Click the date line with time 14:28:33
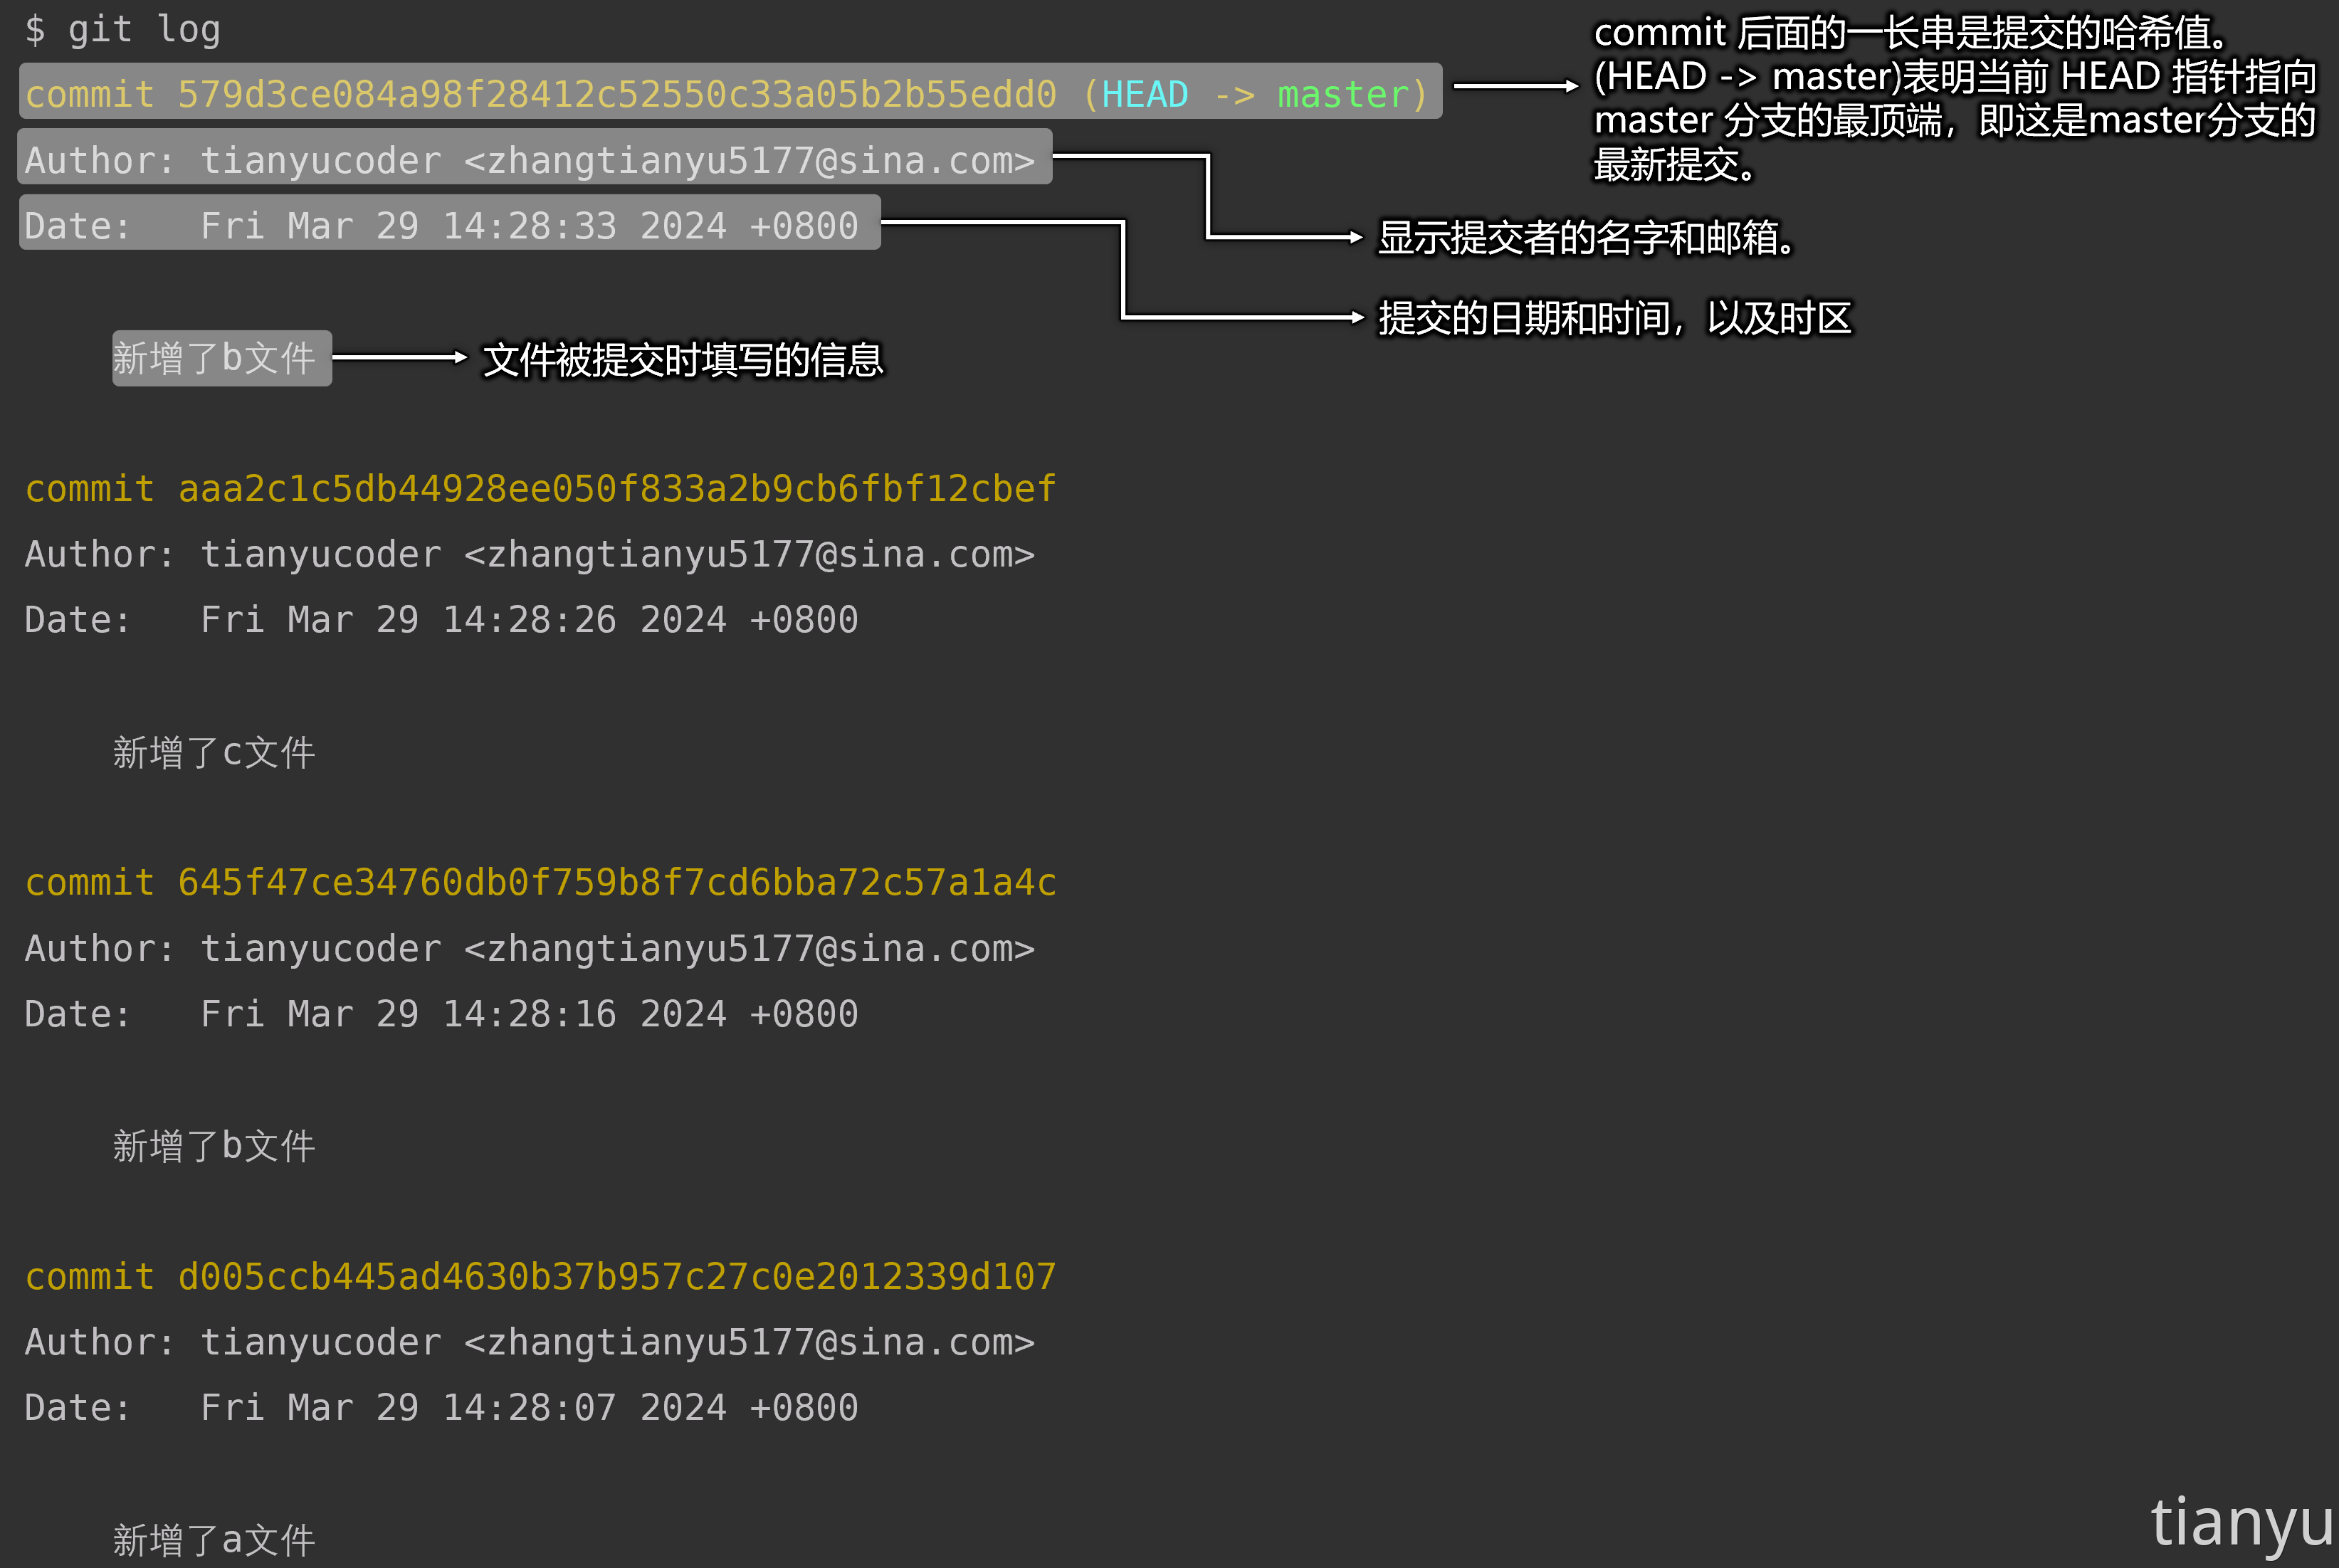Screen dimensions: 2339x1568 pos(449,223)
